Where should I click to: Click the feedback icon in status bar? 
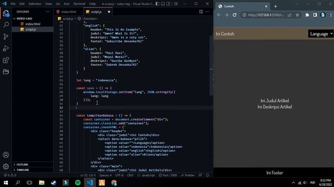(200, 176)
